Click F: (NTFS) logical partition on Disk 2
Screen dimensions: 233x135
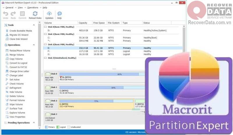[140, 104]
